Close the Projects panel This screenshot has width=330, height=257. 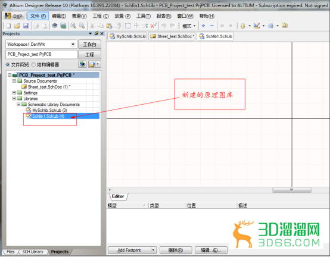pyautogui.click(x=102, y=33)
